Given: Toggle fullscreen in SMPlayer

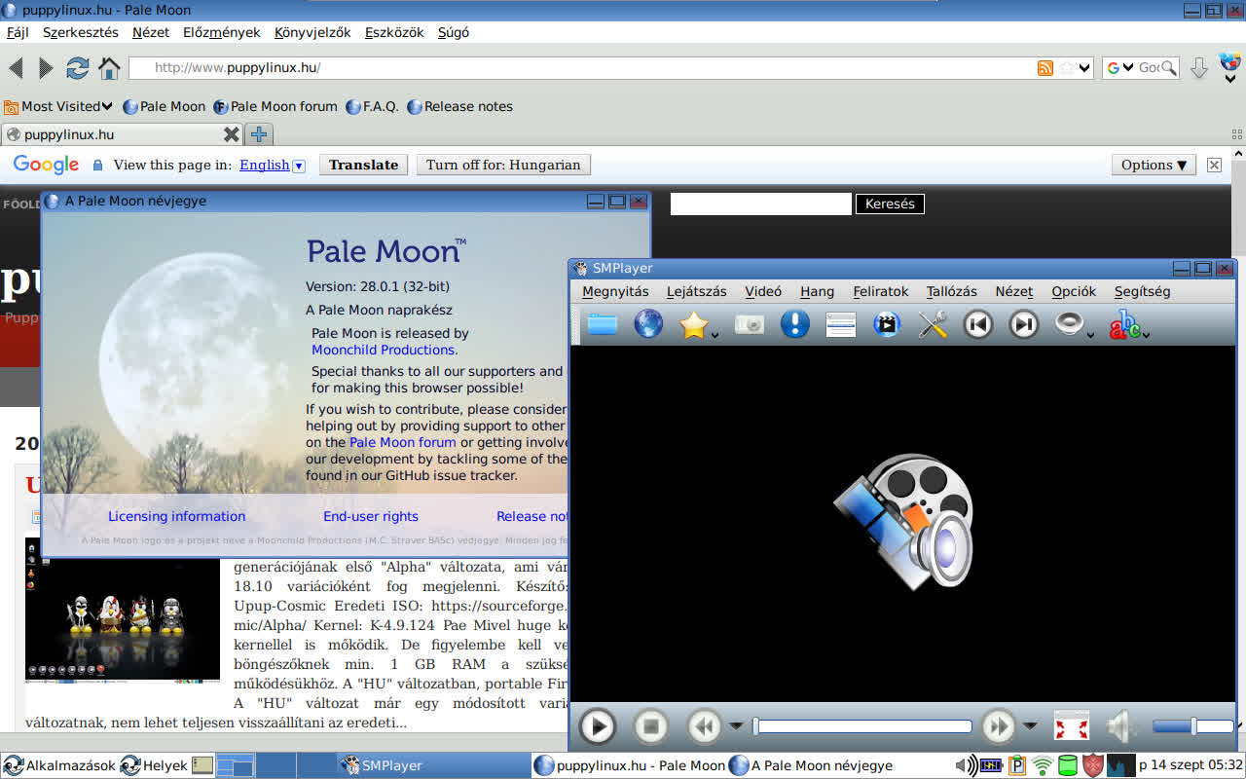Looking at the screenshot, I should (x=1072, y=726).
